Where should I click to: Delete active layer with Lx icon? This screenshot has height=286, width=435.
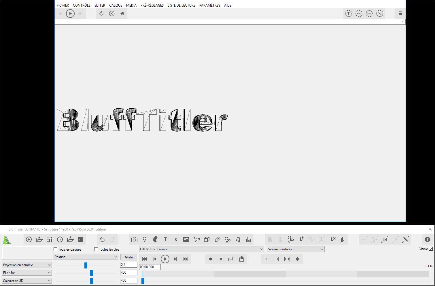pos(333,239)
